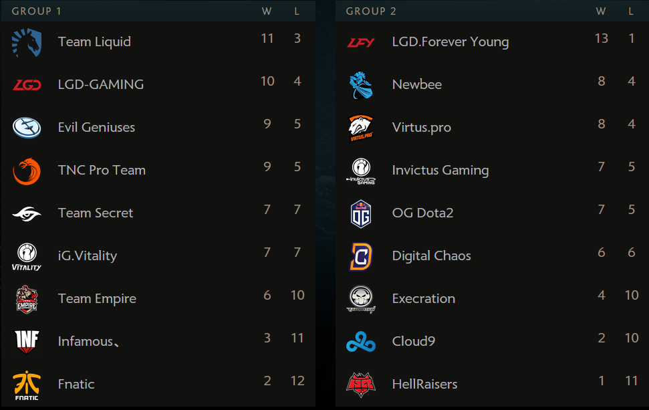Open the LGD.Forever Young team name
The width and height of the screenshot is (649, 410).
click(x=450, y=42)
